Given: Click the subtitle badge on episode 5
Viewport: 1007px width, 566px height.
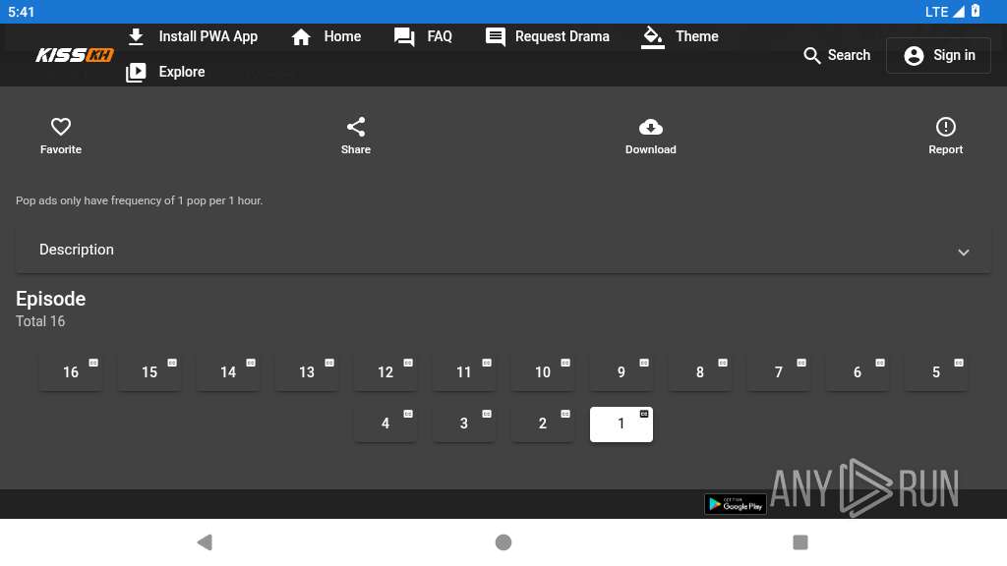Looking at the screenshot, I should coord(959,364).
